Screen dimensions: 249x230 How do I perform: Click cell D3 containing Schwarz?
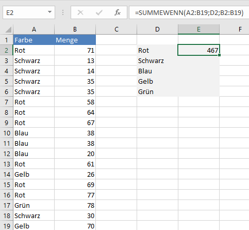coord(158,60)
